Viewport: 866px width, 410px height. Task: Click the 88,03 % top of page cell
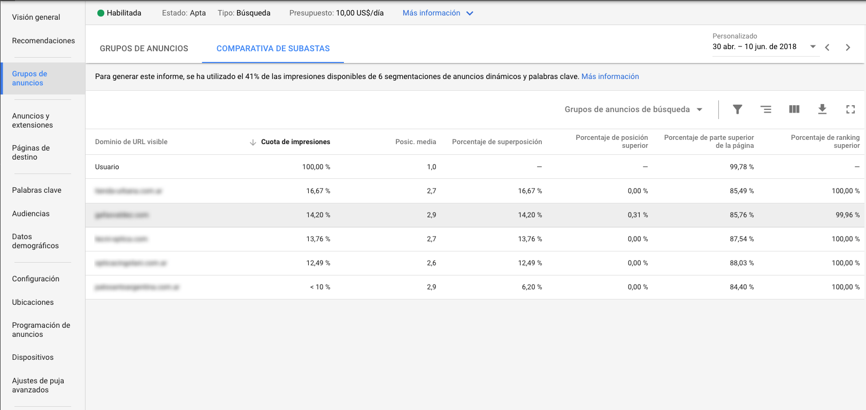coord(742,263)
